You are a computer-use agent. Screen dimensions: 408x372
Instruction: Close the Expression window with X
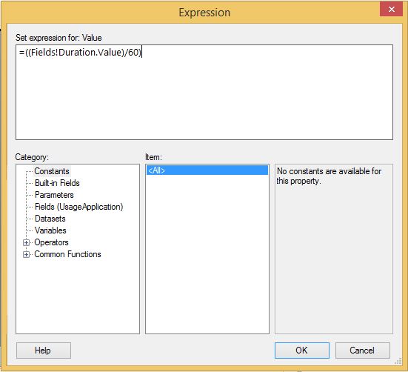(391, 10)
